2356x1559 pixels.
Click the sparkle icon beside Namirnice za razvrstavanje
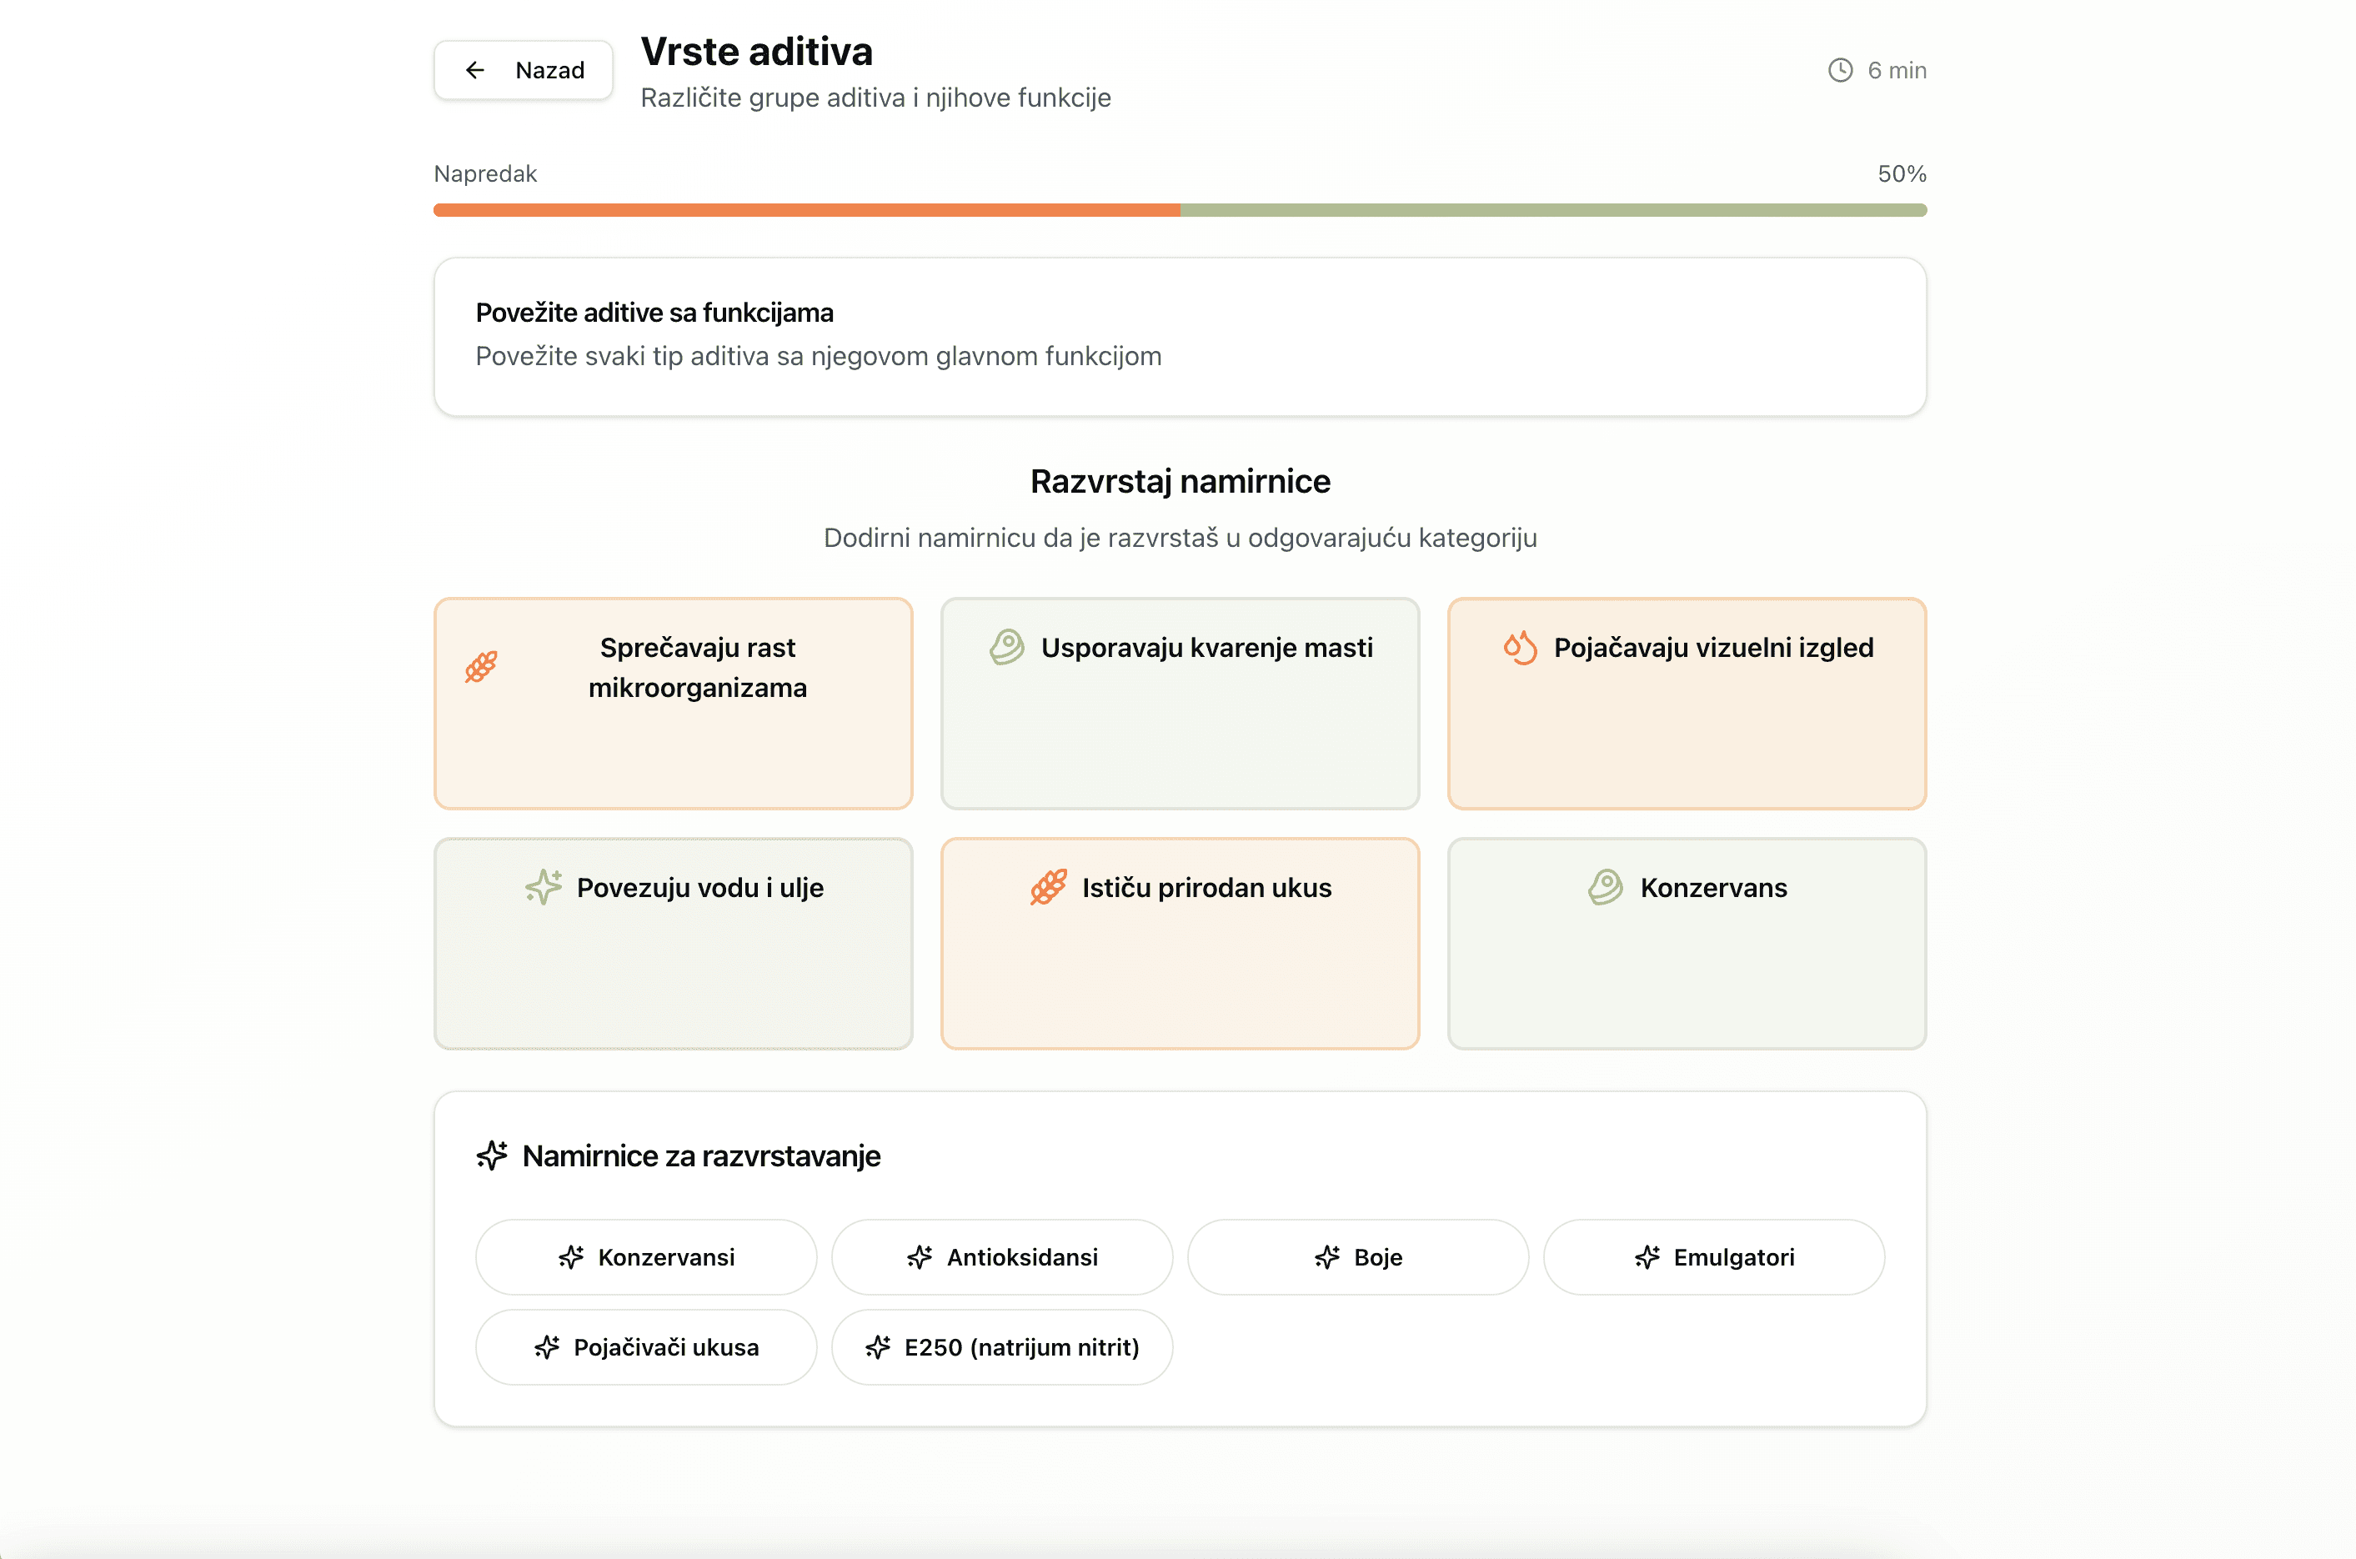pyautogui.click(x=491, y=1155)
